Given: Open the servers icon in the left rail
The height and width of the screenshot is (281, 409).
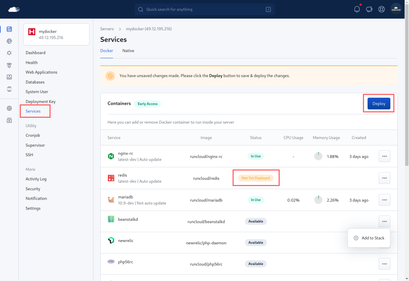Looking at the screenshot, I should [x=9, y=29].
